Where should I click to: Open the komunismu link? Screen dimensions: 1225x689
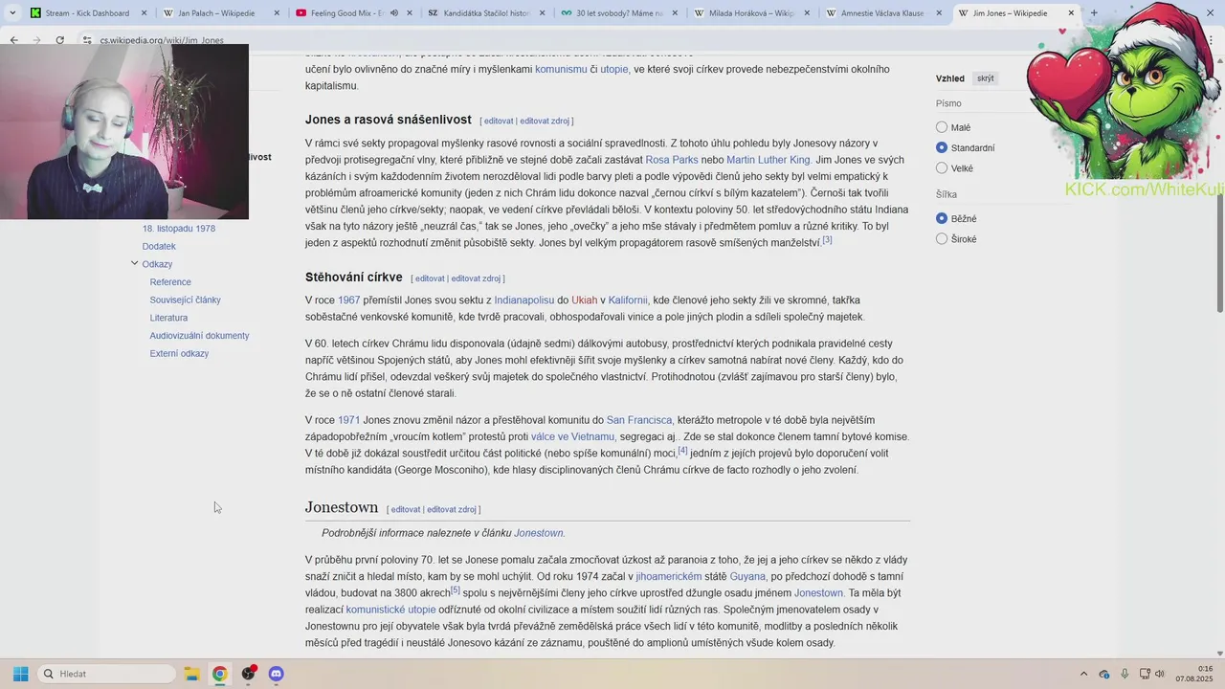tap(561, 69)
